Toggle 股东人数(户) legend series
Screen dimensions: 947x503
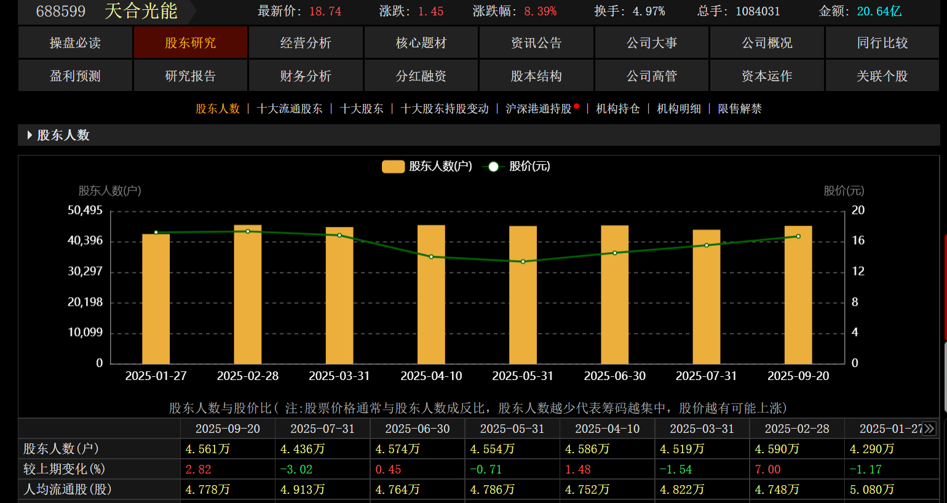(427, 166)
